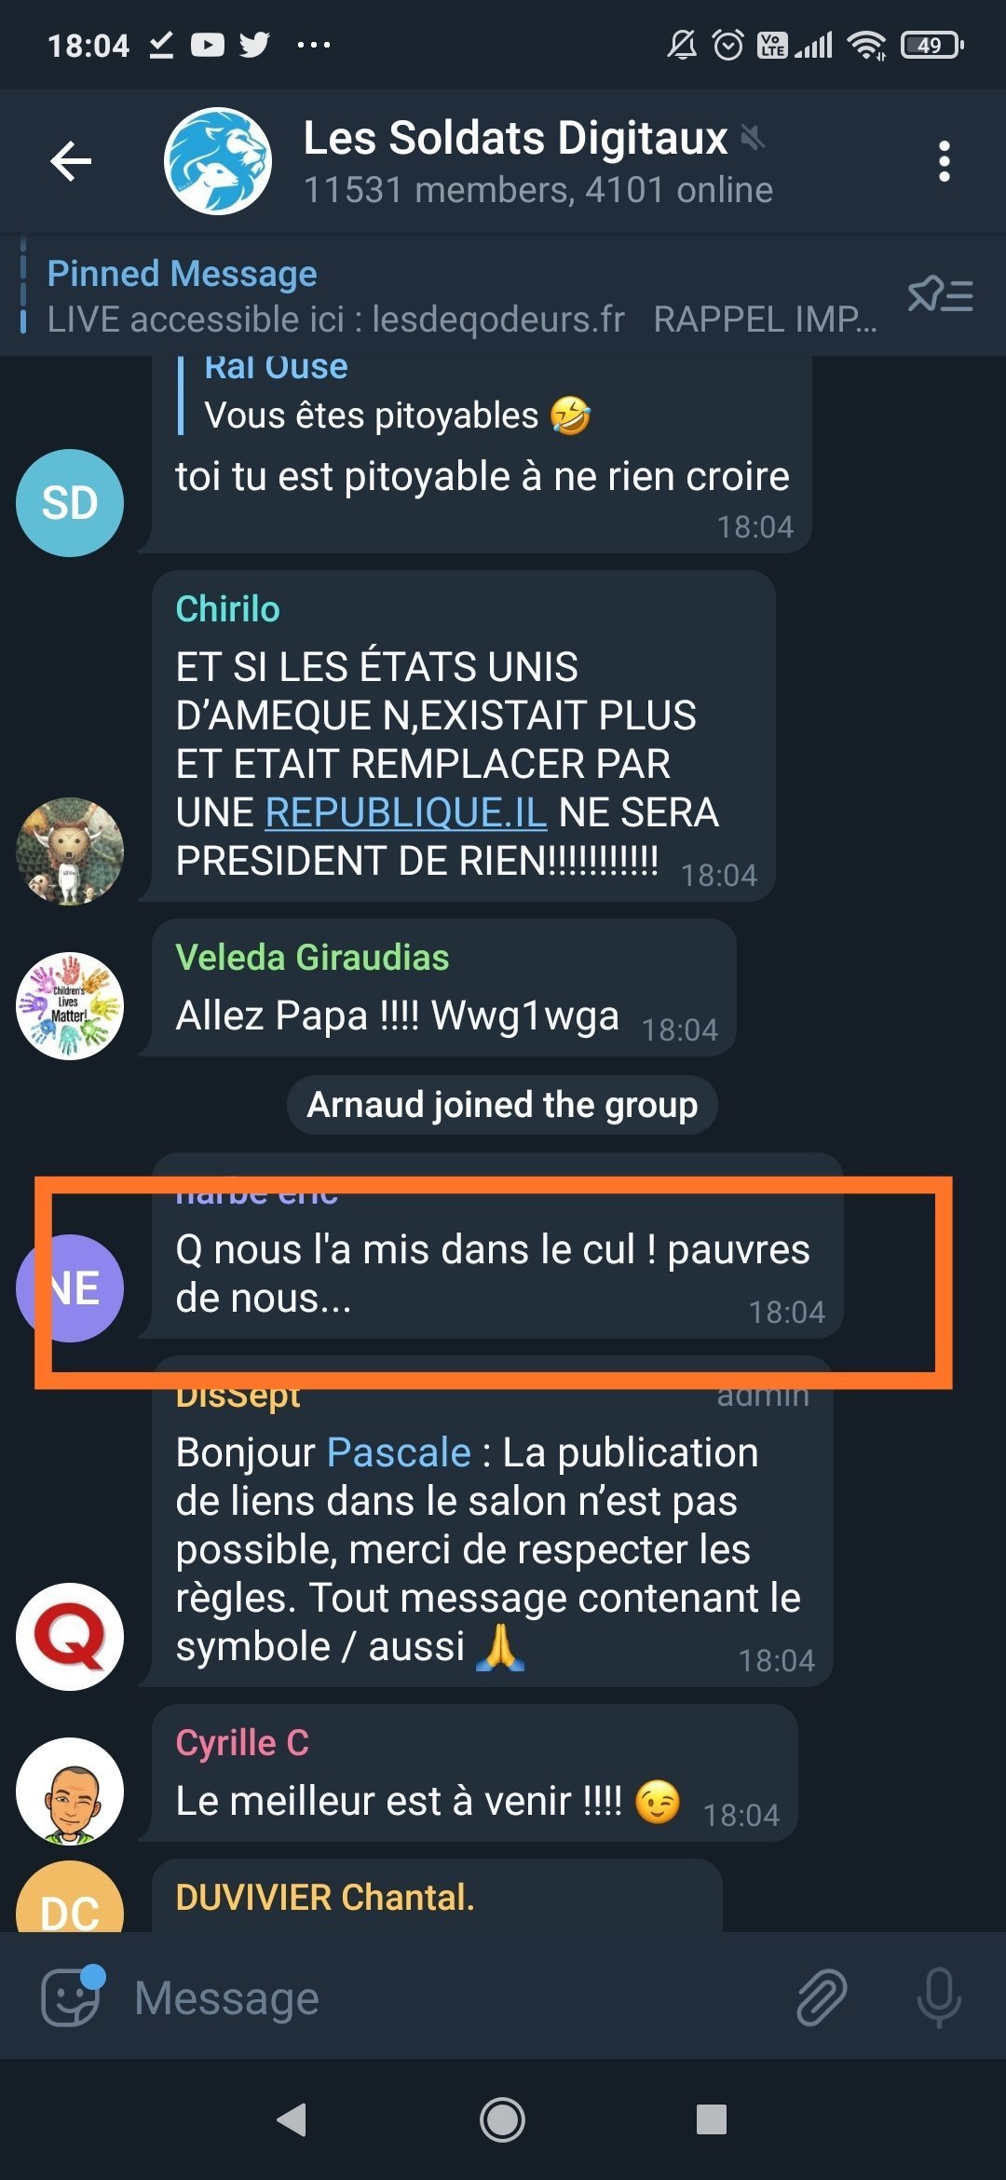The height and width of the screenshot is (2180, 1006).
Task: Open recent apps with the square button
Action: point(712,2119)
